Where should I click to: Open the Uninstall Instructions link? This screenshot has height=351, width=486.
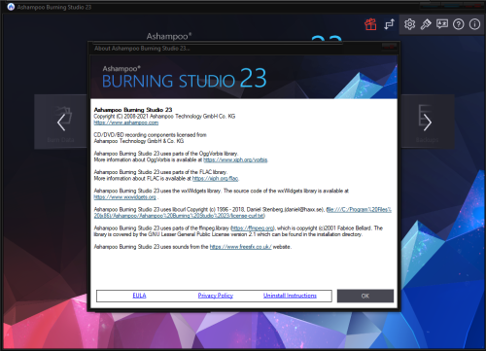click(290, 296)
